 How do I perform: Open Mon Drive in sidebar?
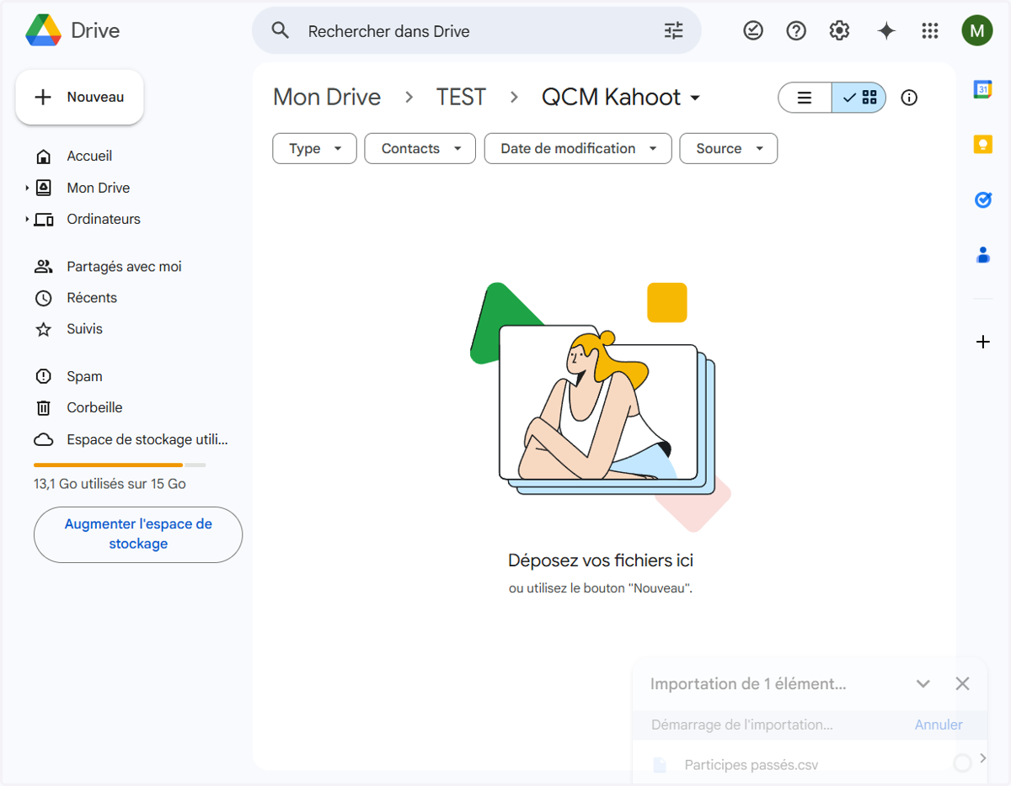coord(99,188)
